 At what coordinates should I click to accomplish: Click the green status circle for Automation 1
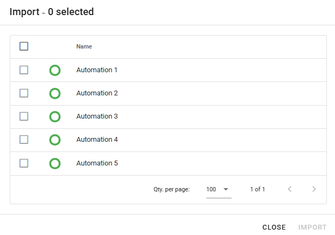click(x=55, y=70)
